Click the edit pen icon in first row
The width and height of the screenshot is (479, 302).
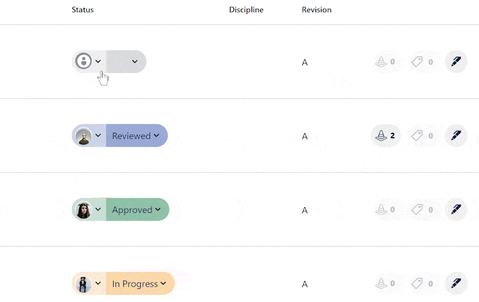(x=456, y=62)
